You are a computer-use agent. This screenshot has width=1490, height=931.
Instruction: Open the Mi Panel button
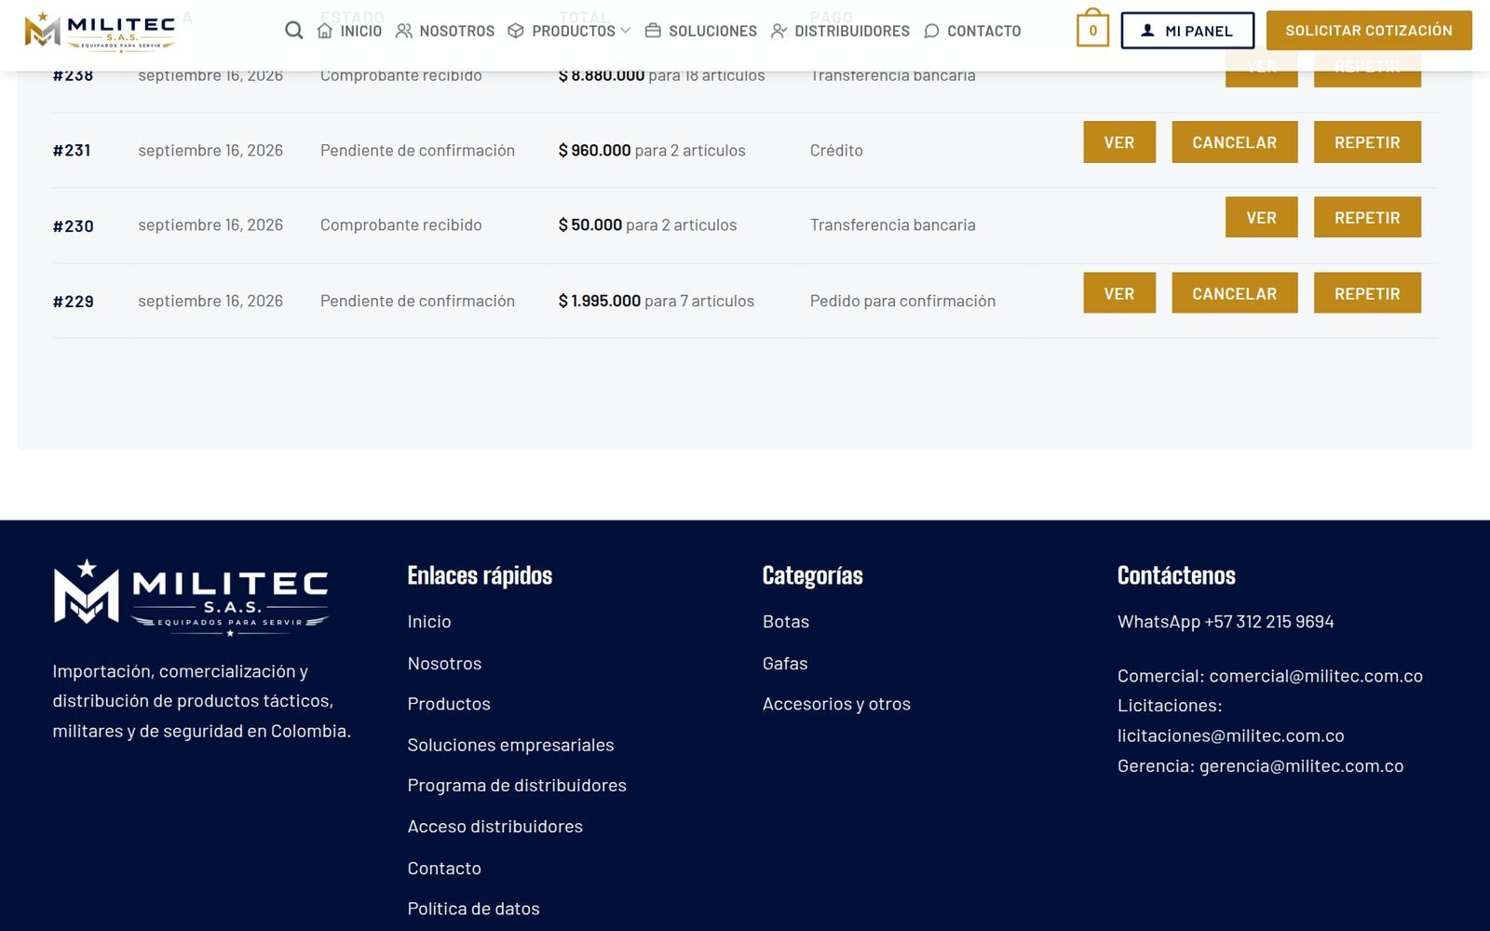click(x=1187, y=31)
